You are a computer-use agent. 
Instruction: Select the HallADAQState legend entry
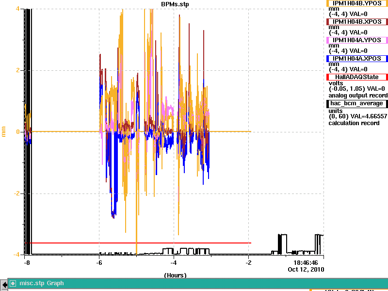point(357,77)
